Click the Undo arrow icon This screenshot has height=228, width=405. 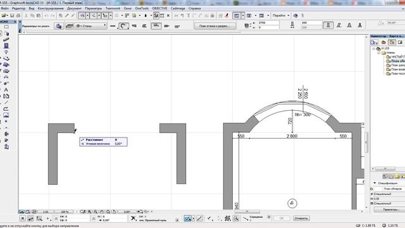(46, 15)
